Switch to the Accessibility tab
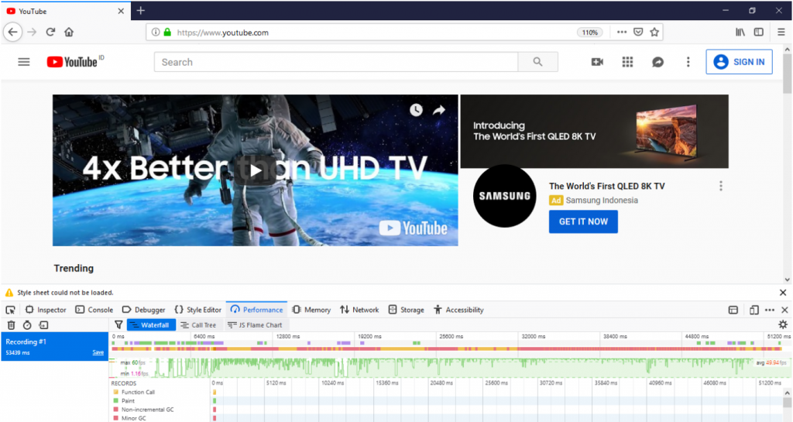793x422 pixels. (458, 310)
